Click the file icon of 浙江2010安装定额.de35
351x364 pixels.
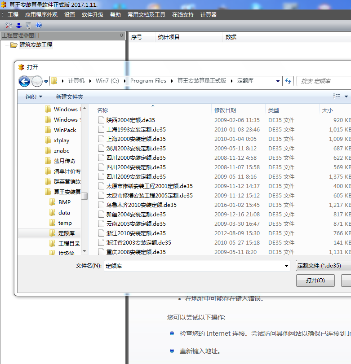[x=101, y=233]
